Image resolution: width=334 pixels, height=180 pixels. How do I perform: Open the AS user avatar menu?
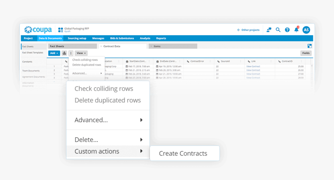coord(306,30)
